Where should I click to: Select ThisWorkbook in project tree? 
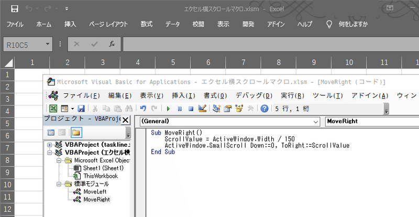pos(101,176)
